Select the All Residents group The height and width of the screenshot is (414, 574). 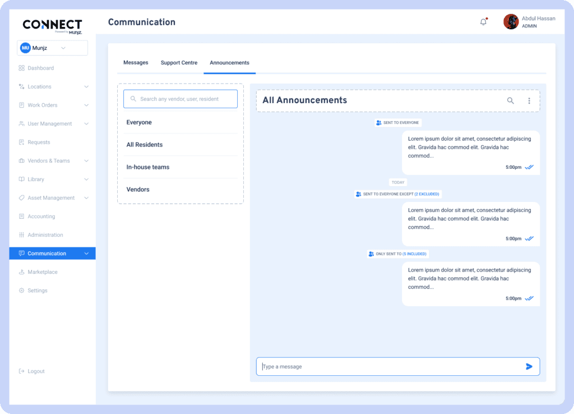click(145, 145)
